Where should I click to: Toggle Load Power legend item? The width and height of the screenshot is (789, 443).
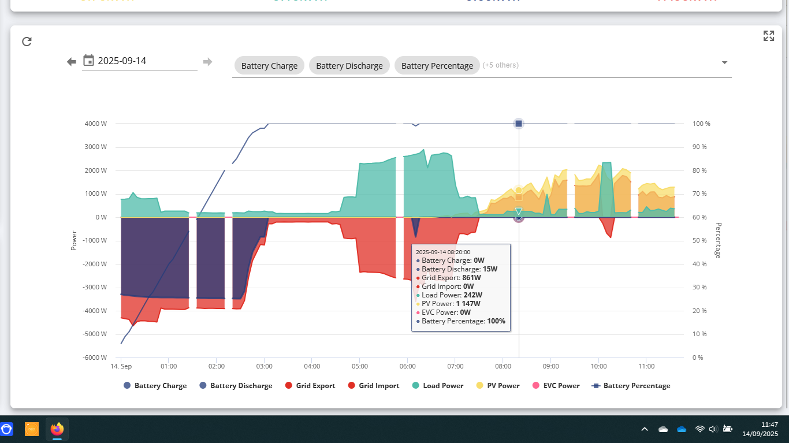pyautogui.click(x=437, y=386)
